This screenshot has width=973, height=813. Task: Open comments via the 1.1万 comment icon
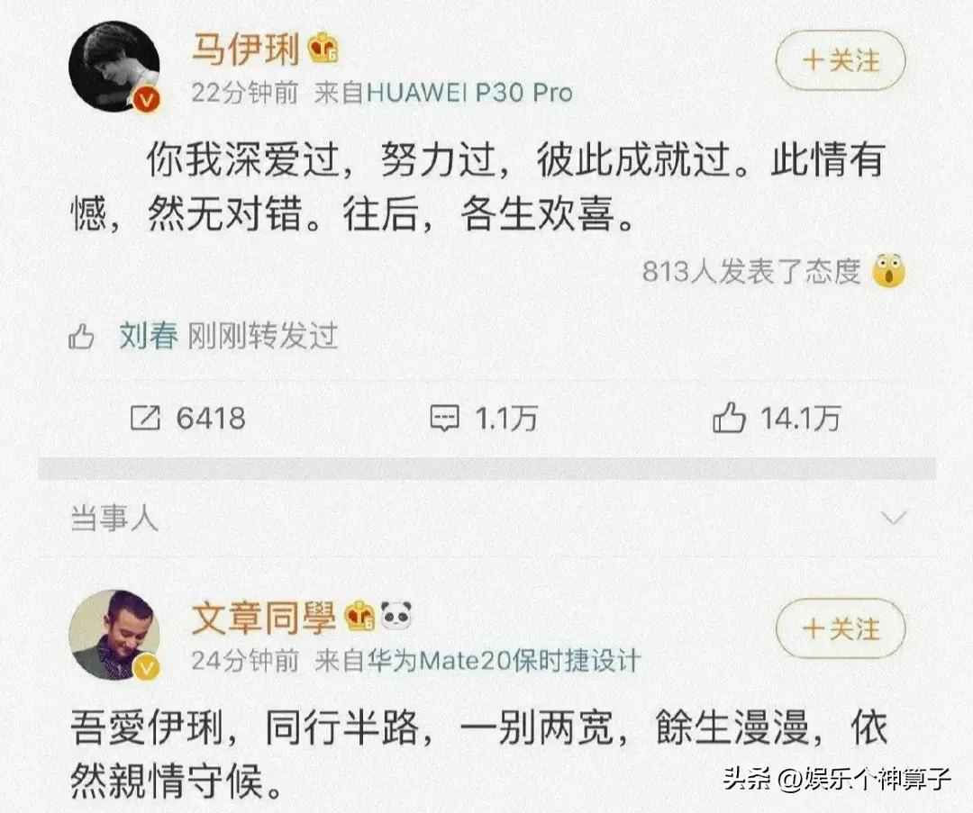coord(445,419)
